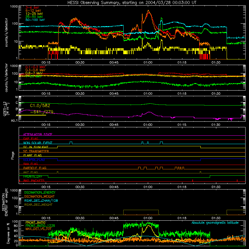Select the FRONT_RATIO legend label
Image resolution: width=249 pixels, height=249 pixels.
tap(35, 223)
